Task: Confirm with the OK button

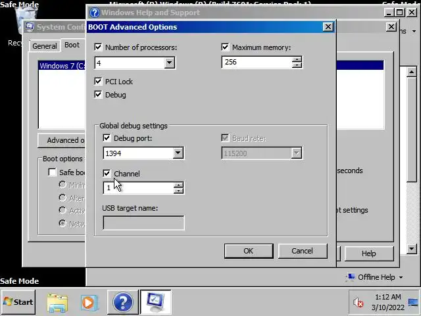Action: 249,251
